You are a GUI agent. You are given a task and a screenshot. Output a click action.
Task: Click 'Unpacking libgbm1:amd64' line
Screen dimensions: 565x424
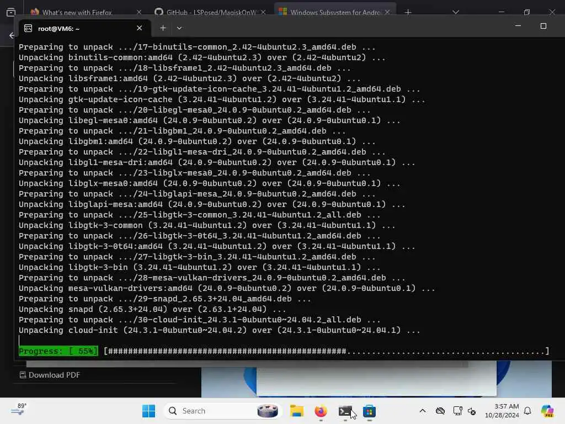(x=197, y=141)
